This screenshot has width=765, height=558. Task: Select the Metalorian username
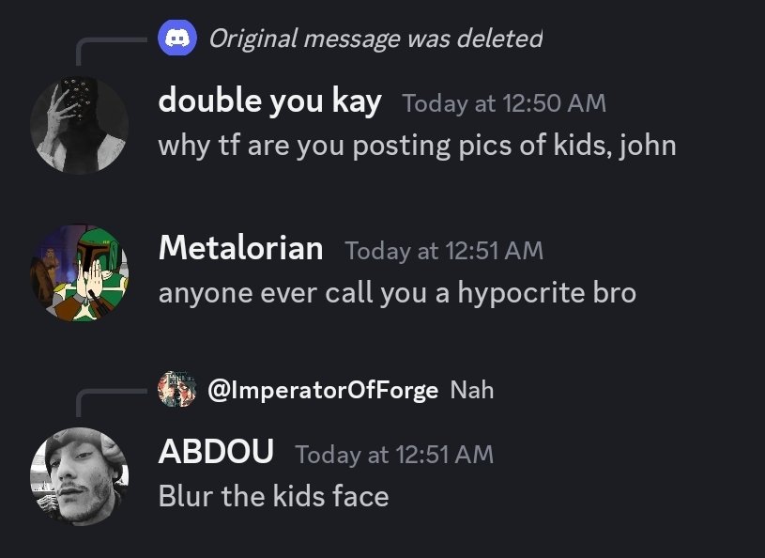pyautogui.click(x=240, y=249)
